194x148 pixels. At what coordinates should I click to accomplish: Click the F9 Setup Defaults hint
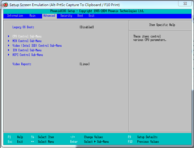[143, 137]
